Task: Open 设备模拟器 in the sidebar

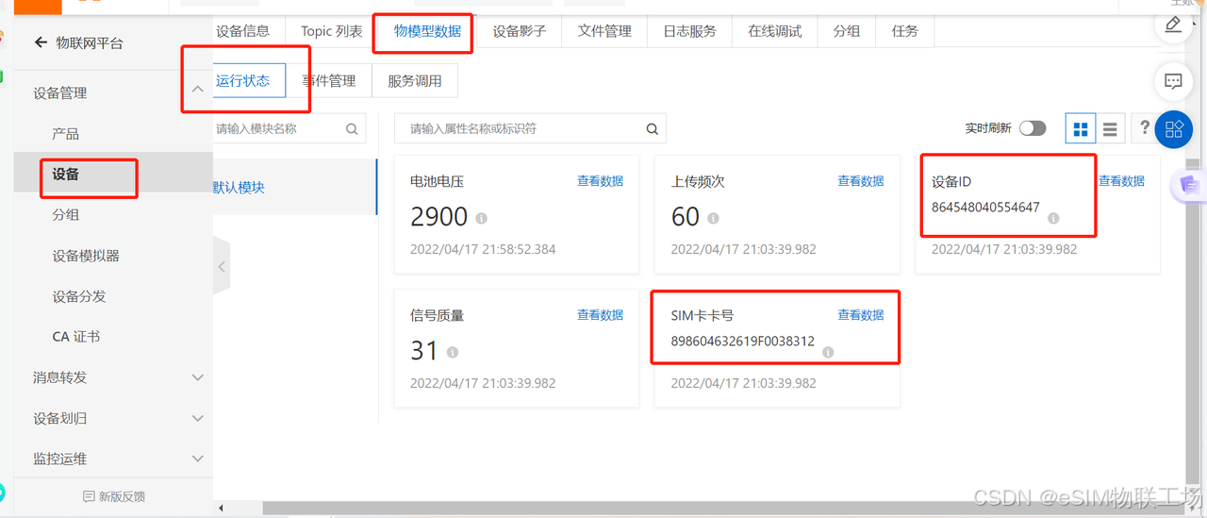Action: 86,256
